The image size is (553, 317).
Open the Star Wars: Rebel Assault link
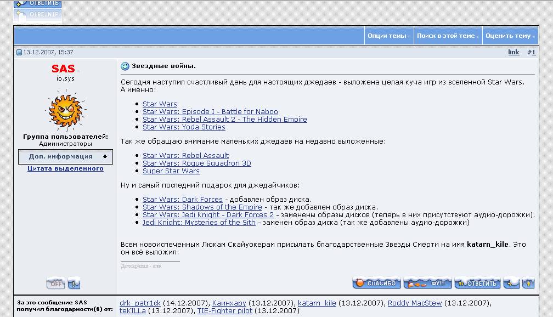(x=185, y=156)
